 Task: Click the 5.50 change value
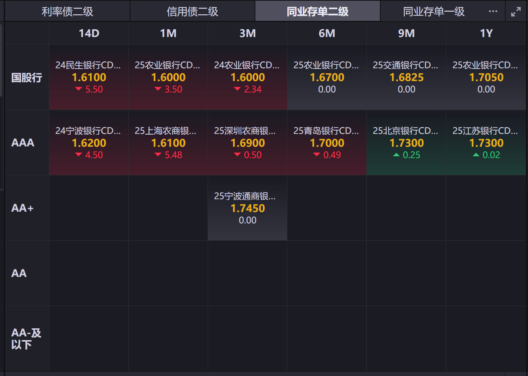pyautogui.click(x=94, y=89)
